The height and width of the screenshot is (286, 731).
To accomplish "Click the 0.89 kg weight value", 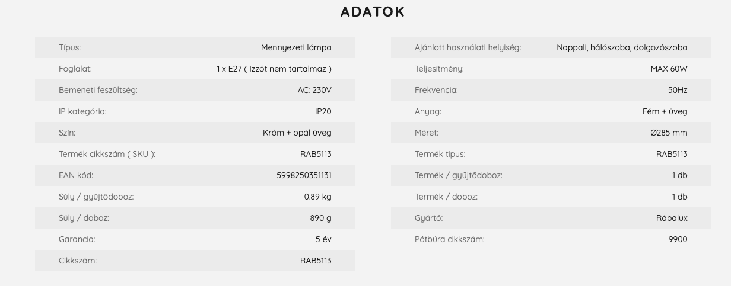I will tap(317, 197).
